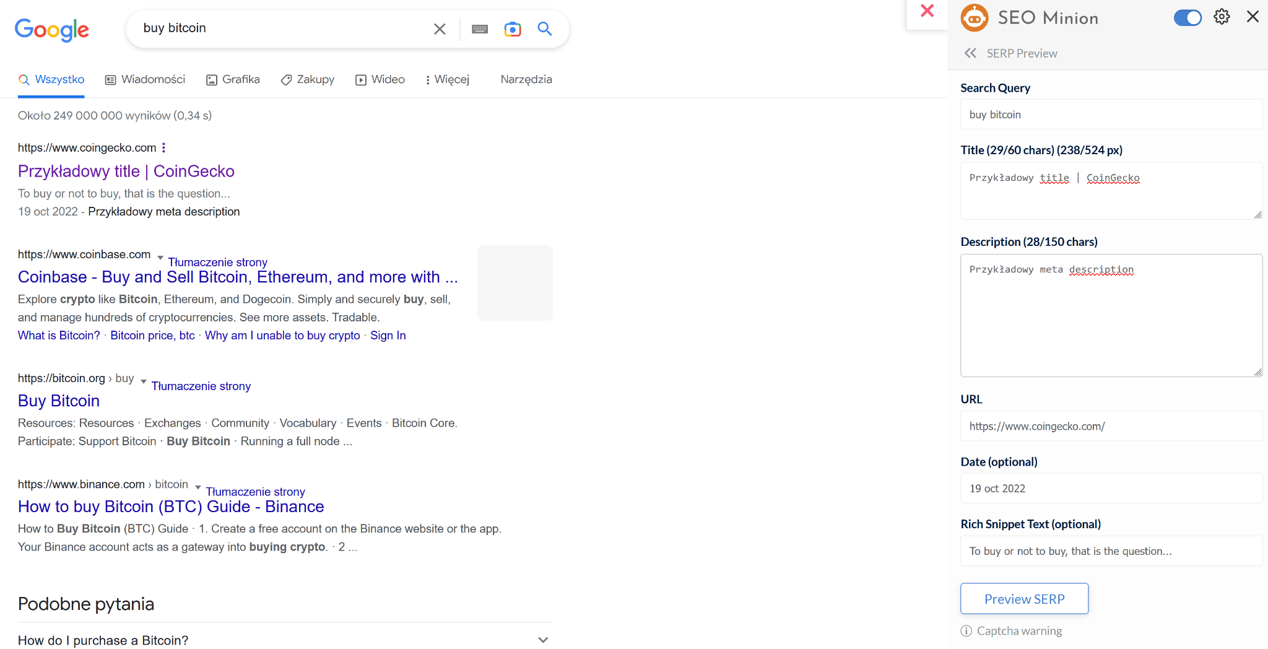
Task: Click the Description textarea resize handle
Action: pos(1258,372)
